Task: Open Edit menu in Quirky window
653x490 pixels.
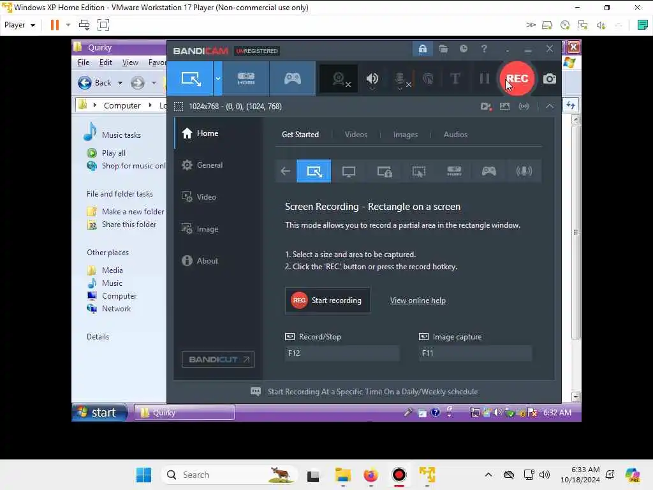Action: [105, 63]
